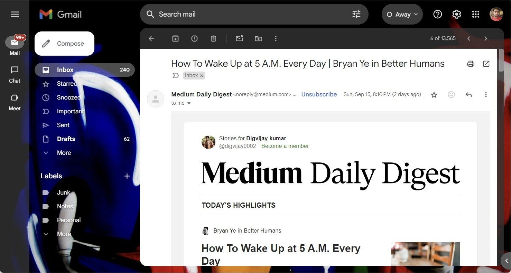Viewport: 511px width, 273px height.
Task: Click the '6 of 13,565' counter
Action: 443,38
